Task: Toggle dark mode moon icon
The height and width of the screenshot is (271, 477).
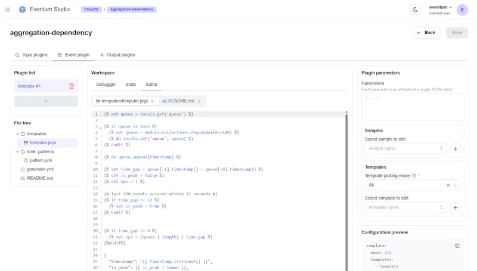Action: click(415, 10)
